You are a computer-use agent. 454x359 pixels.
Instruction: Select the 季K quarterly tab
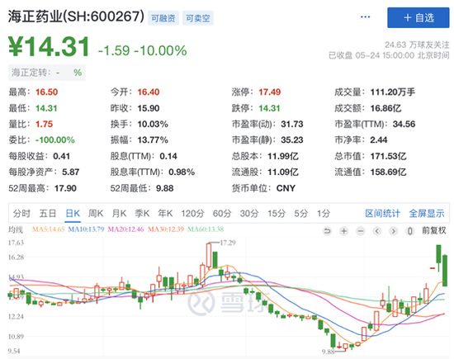[x=142, y=214]
